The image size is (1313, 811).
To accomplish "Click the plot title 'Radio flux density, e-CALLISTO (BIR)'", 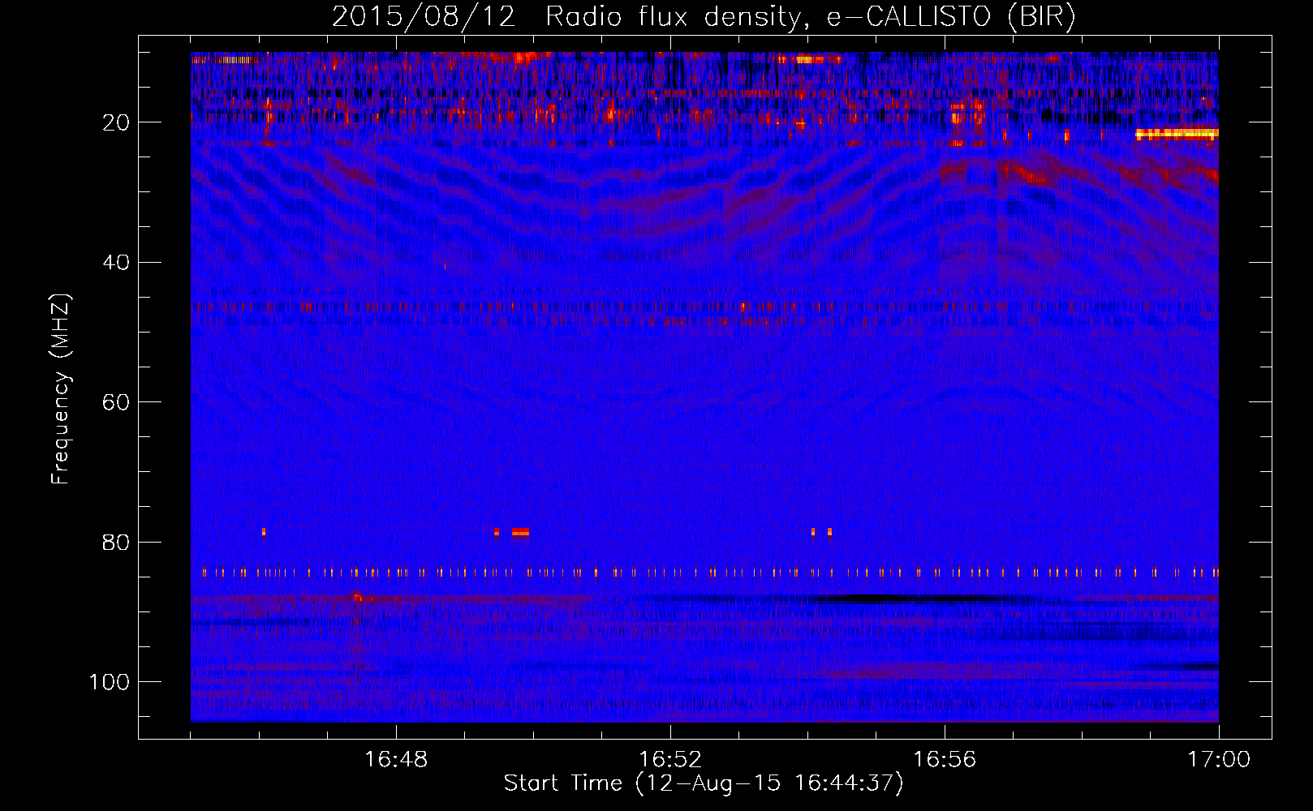I will [x=810, y=17].
